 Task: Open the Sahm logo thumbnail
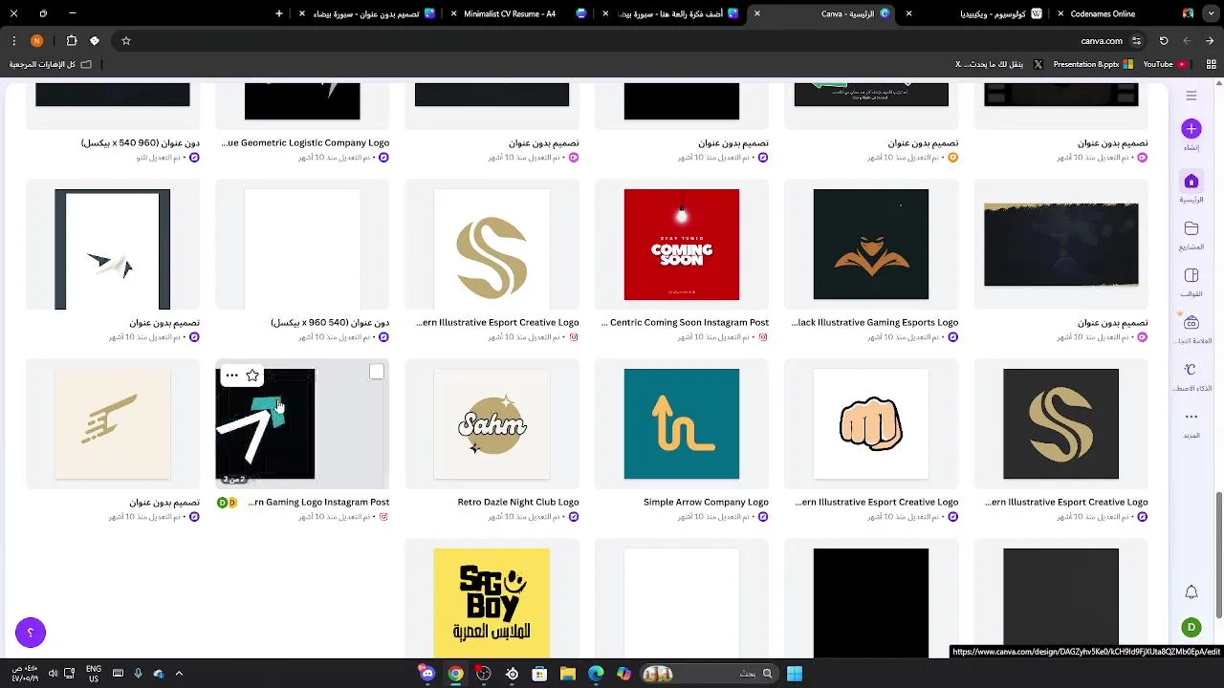tap(492, 424)
